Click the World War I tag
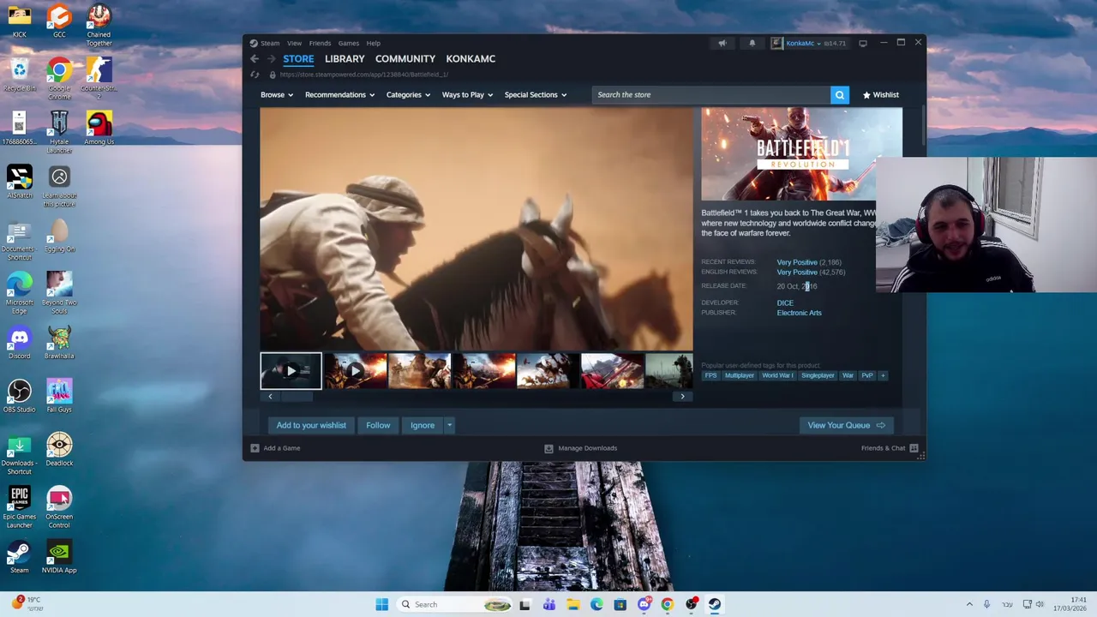The height and width of the screenshot is (617, 1097). click(777, 375)
